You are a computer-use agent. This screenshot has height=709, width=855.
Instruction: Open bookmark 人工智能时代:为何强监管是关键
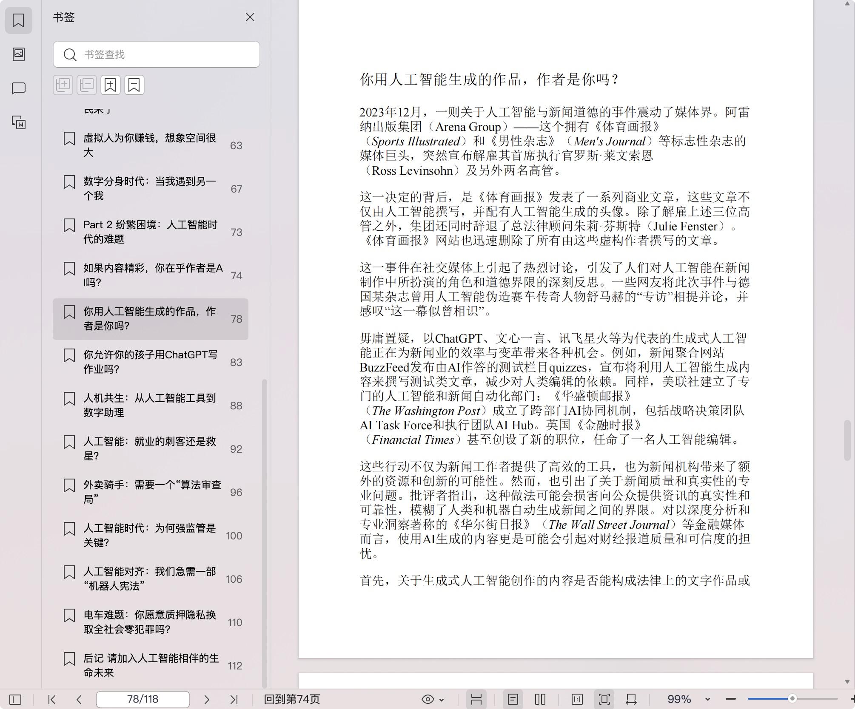click(151, 536)
